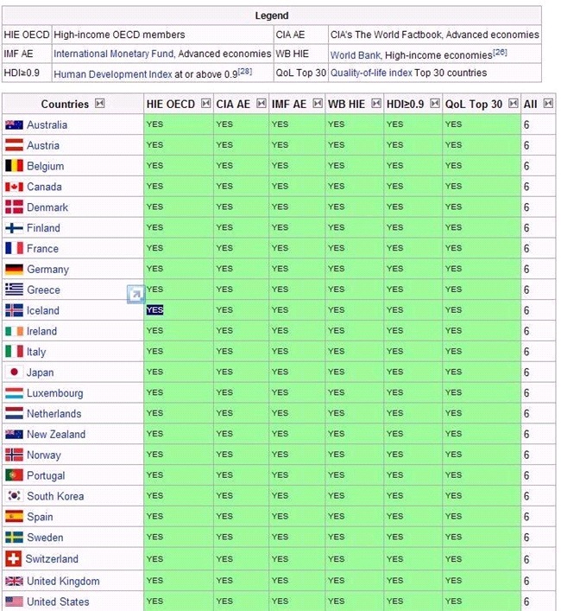The width and height of the screenshot is (561, 611).
Task: Click the Countries column header text
Action: pyautogui.click(x=65, y=104)
